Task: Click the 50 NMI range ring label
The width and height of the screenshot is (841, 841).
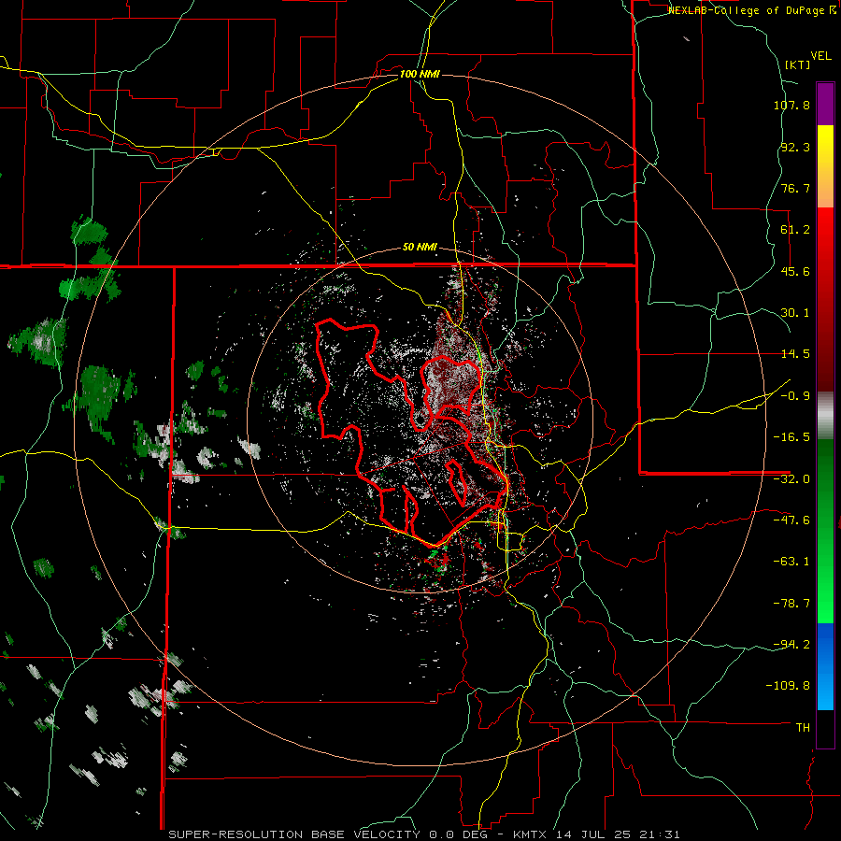Action: 420,248
